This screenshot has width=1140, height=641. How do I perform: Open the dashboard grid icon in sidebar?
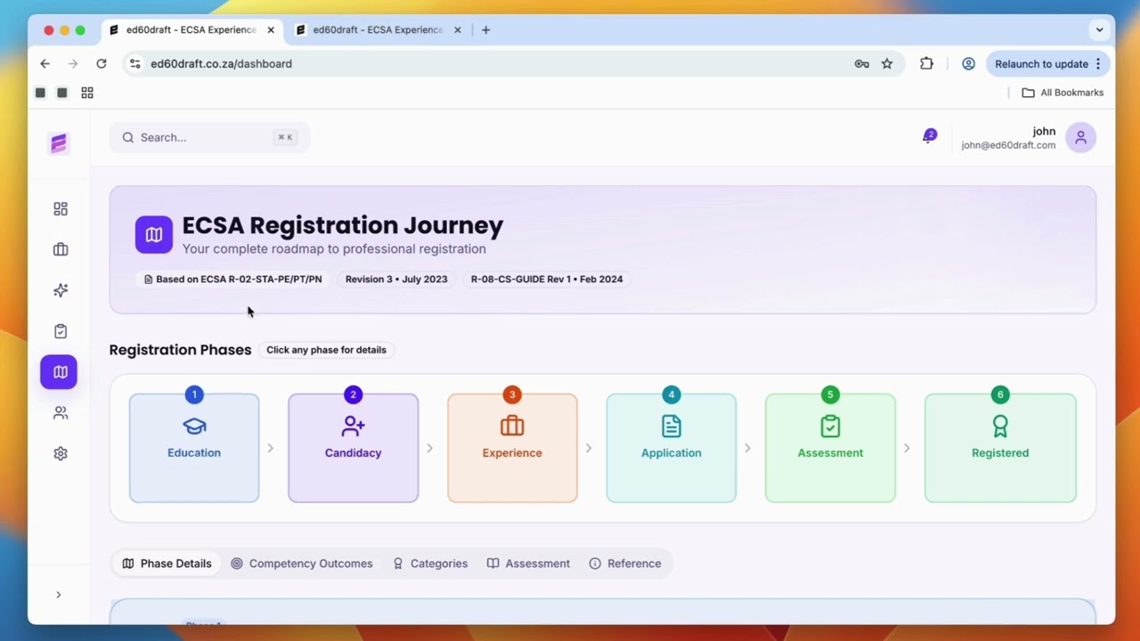pyautogui.click(x=61, y=209)
